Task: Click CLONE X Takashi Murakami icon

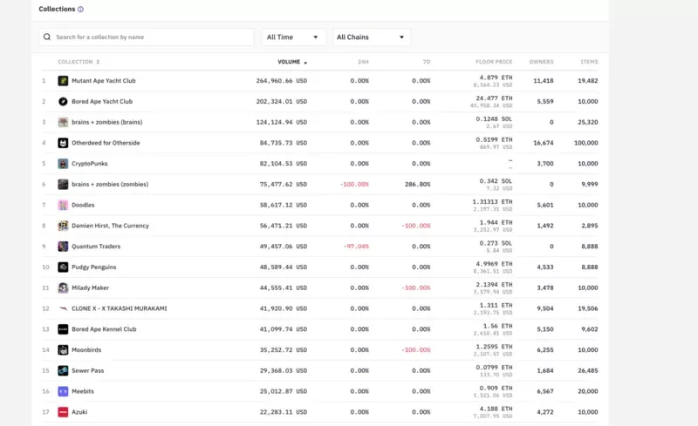Action: coord(63,308)
